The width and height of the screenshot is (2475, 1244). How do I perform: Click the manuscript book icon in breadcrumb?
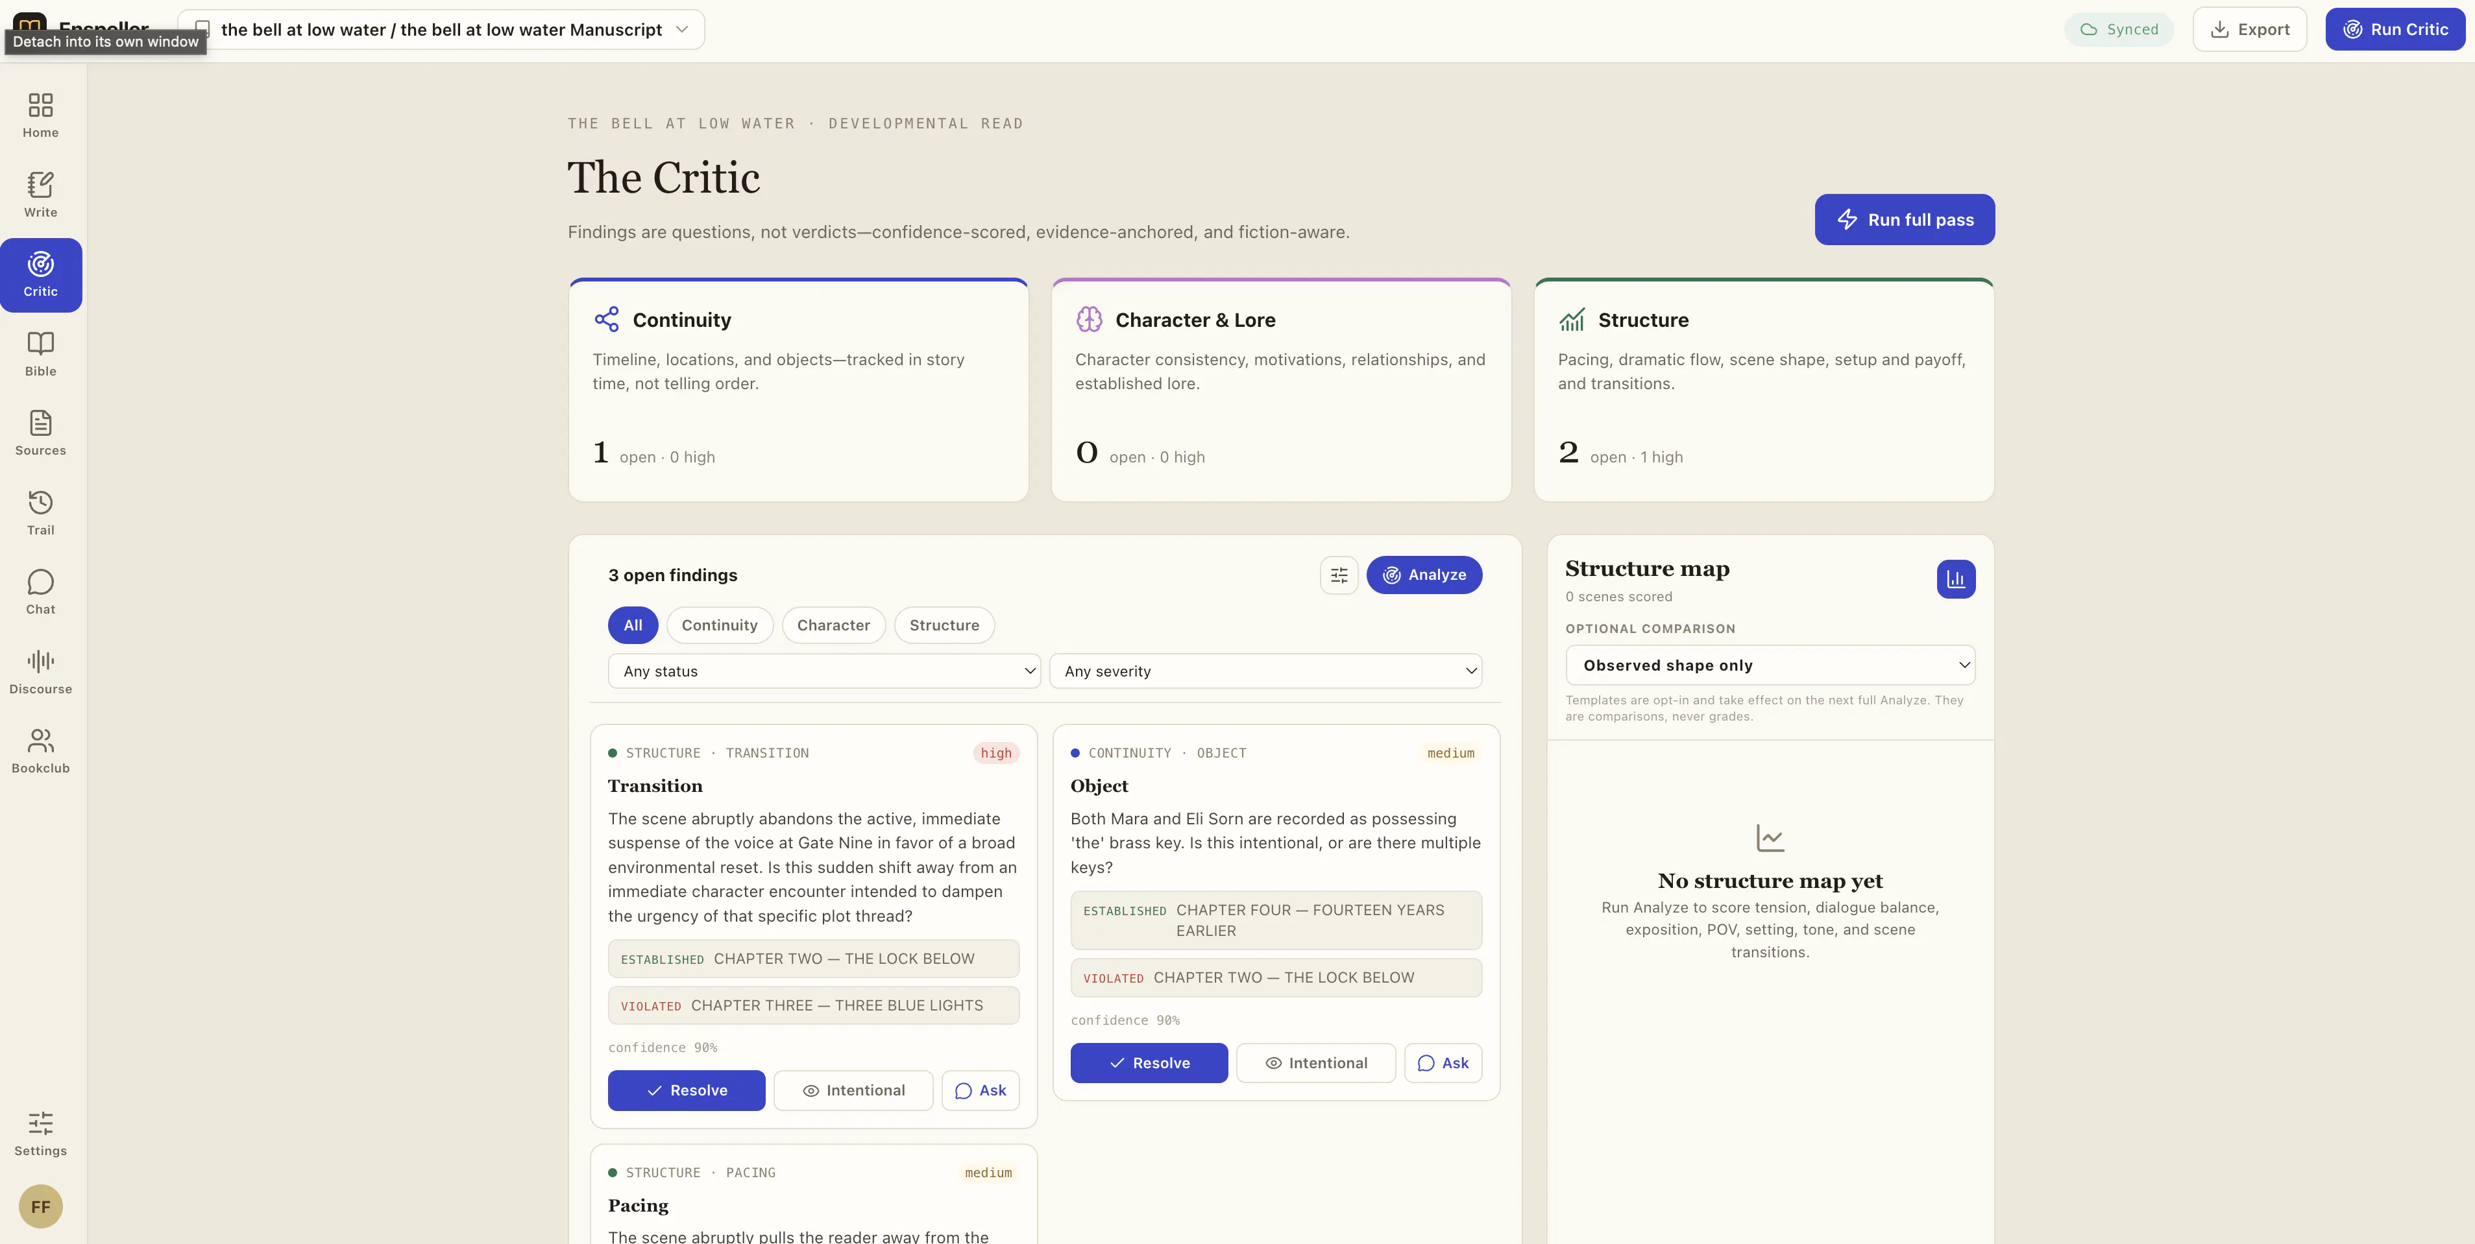click(x=202, y=30)
